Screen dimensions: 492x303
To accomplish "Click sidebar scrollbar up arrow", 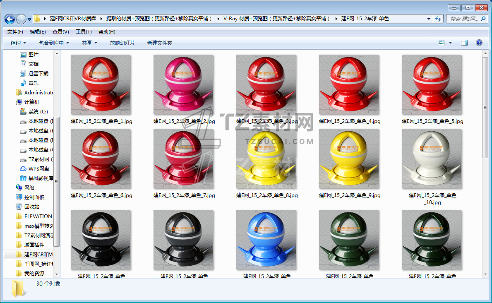I will point(56,54).
